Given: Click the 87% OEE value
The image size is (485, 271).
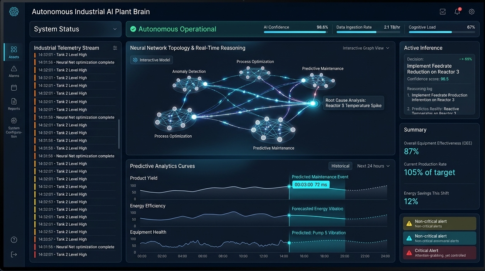Looking at the screenshot, I should point(411,151).
